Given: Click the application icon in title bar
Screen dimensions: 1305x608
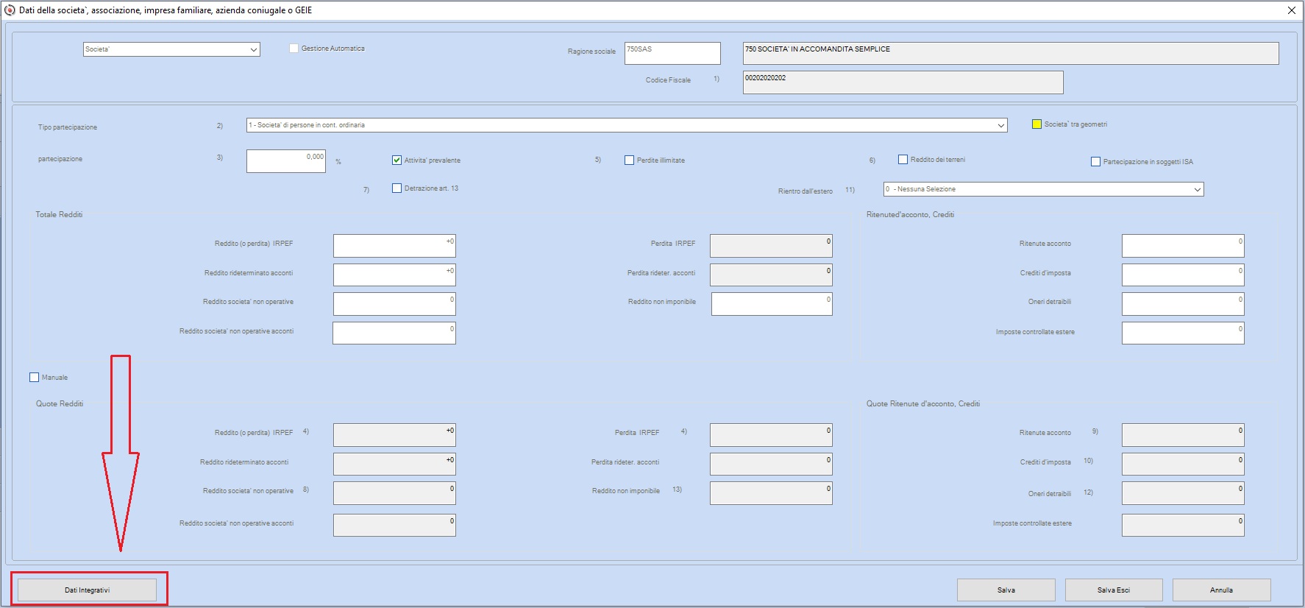Looking at the screenshot, I should pyautogui.click(x=10, y=10).
